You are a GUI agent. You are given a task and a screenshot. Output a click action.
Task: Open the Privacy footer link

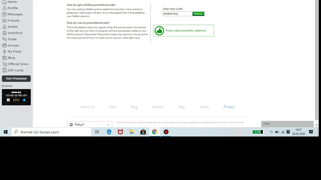tap(229, 107)
